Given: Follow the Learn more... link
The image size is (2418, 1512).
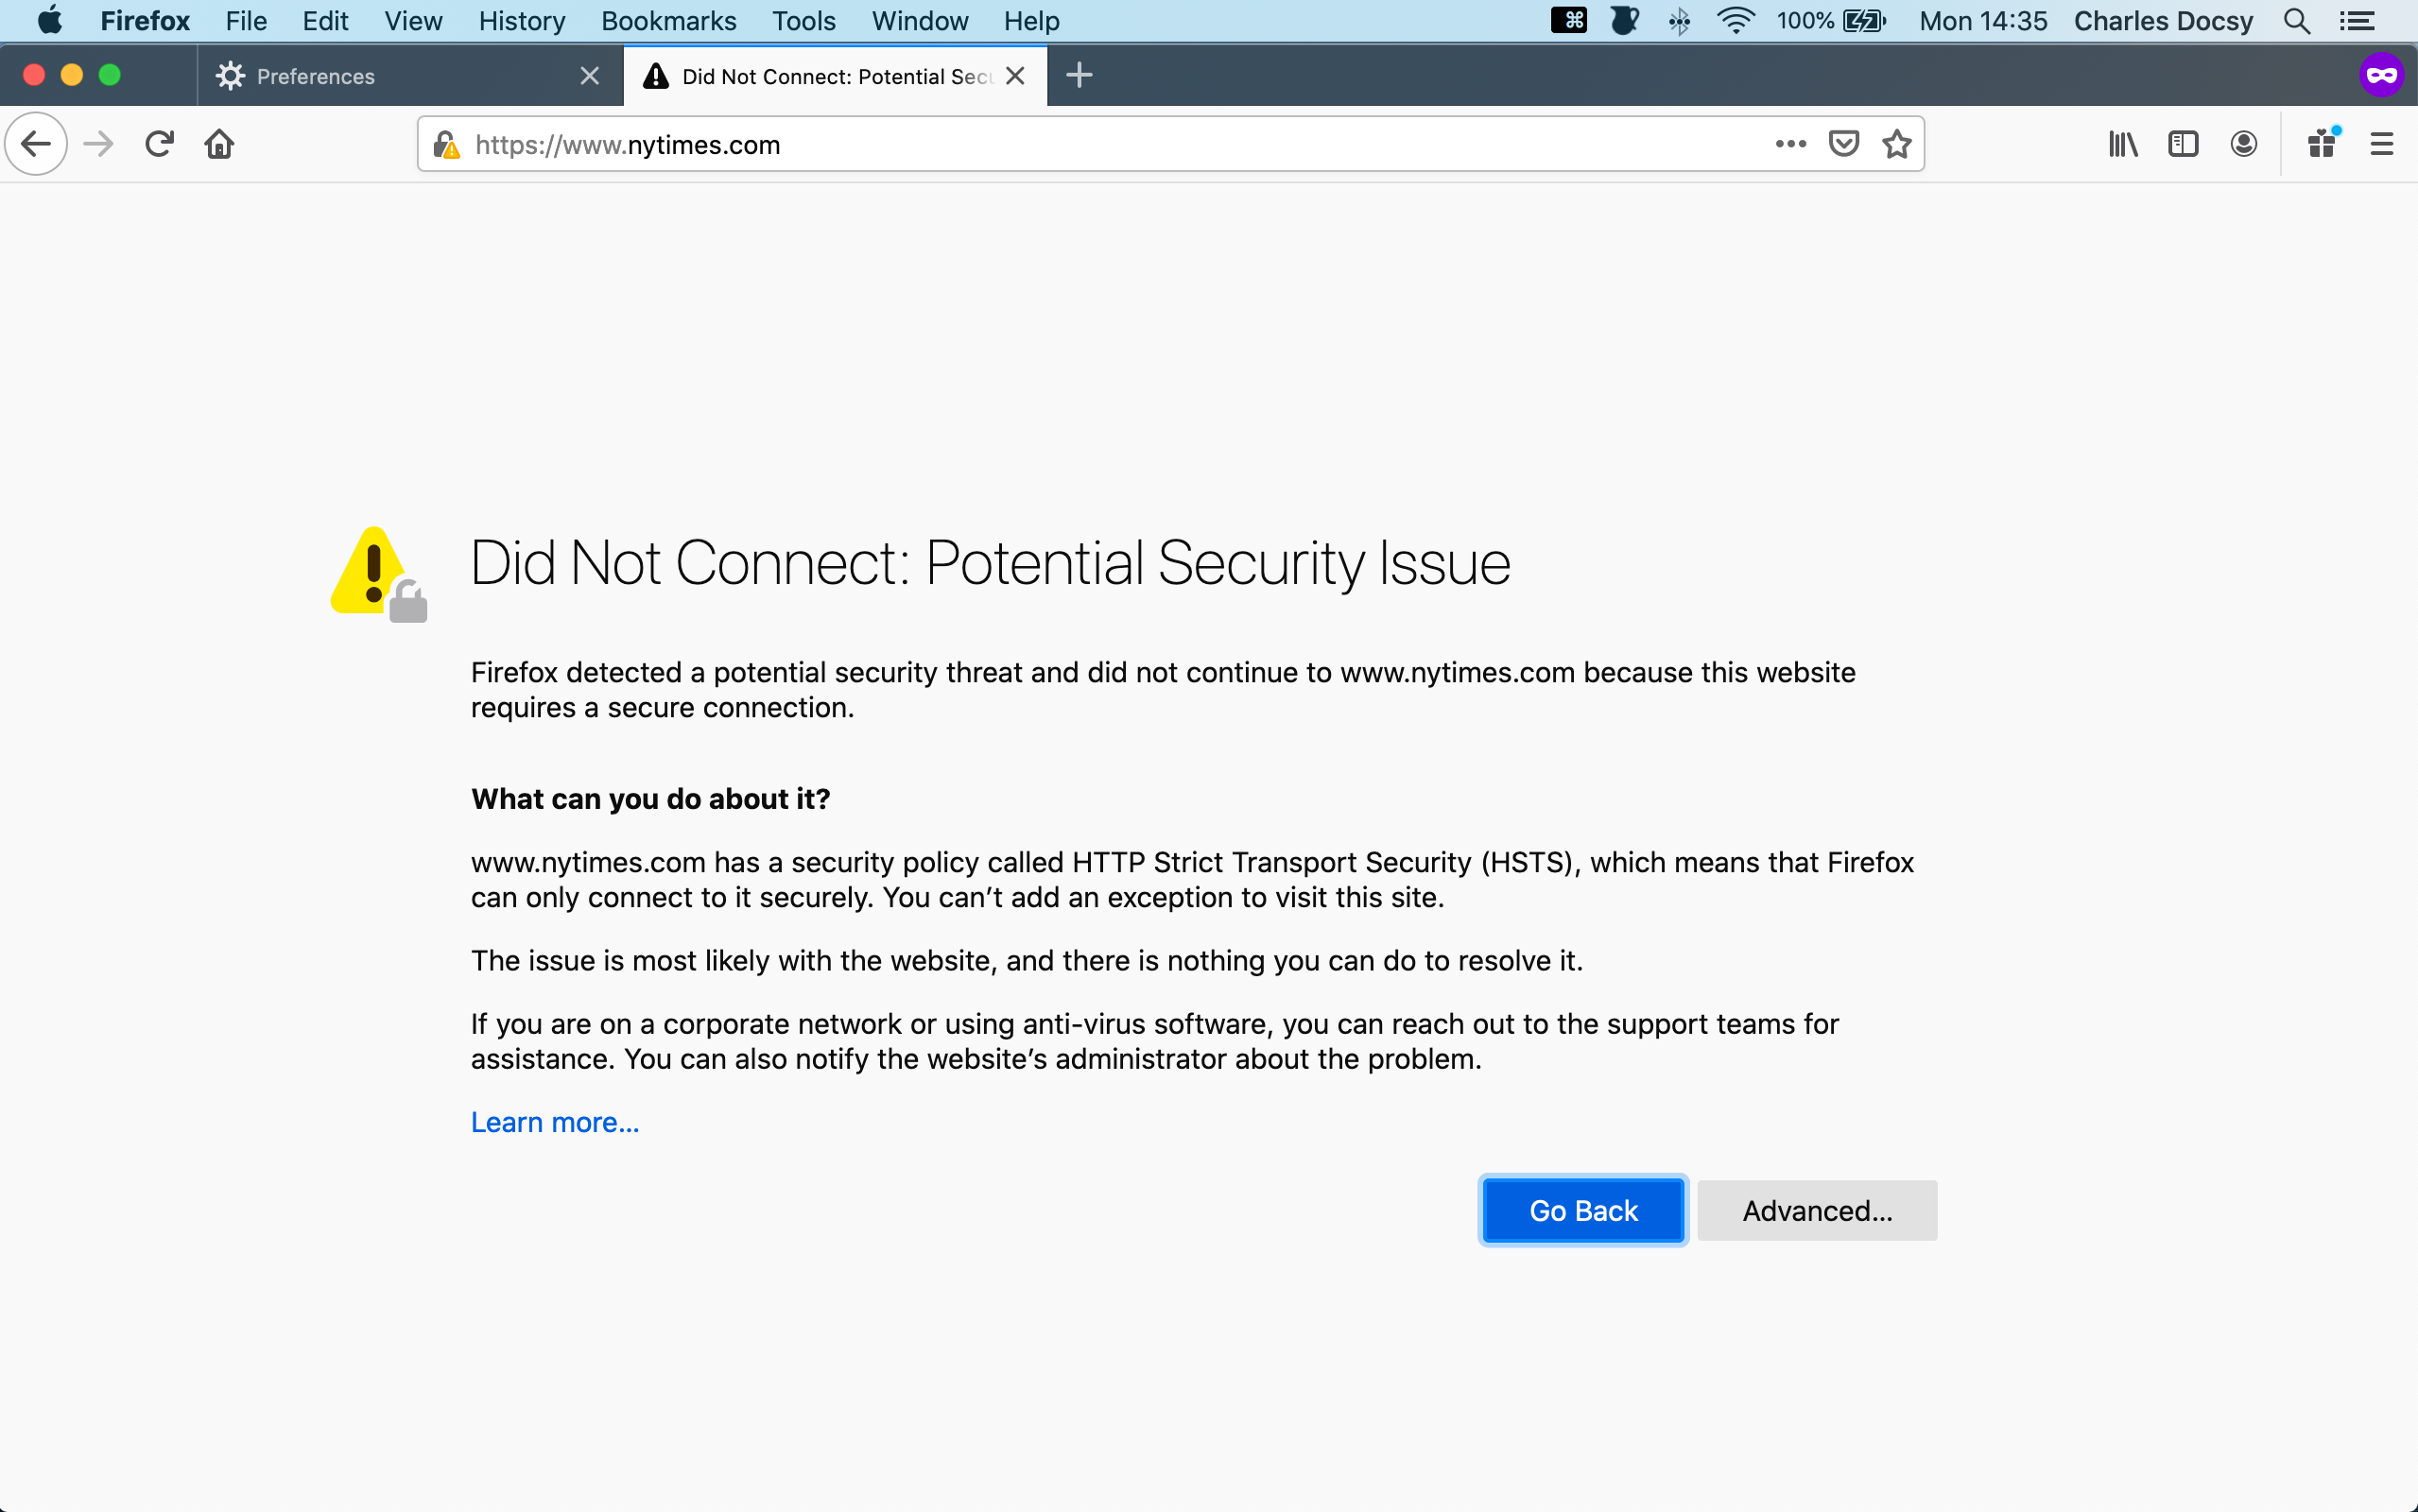Looking at the screenshot, I should pos(555,1122).
